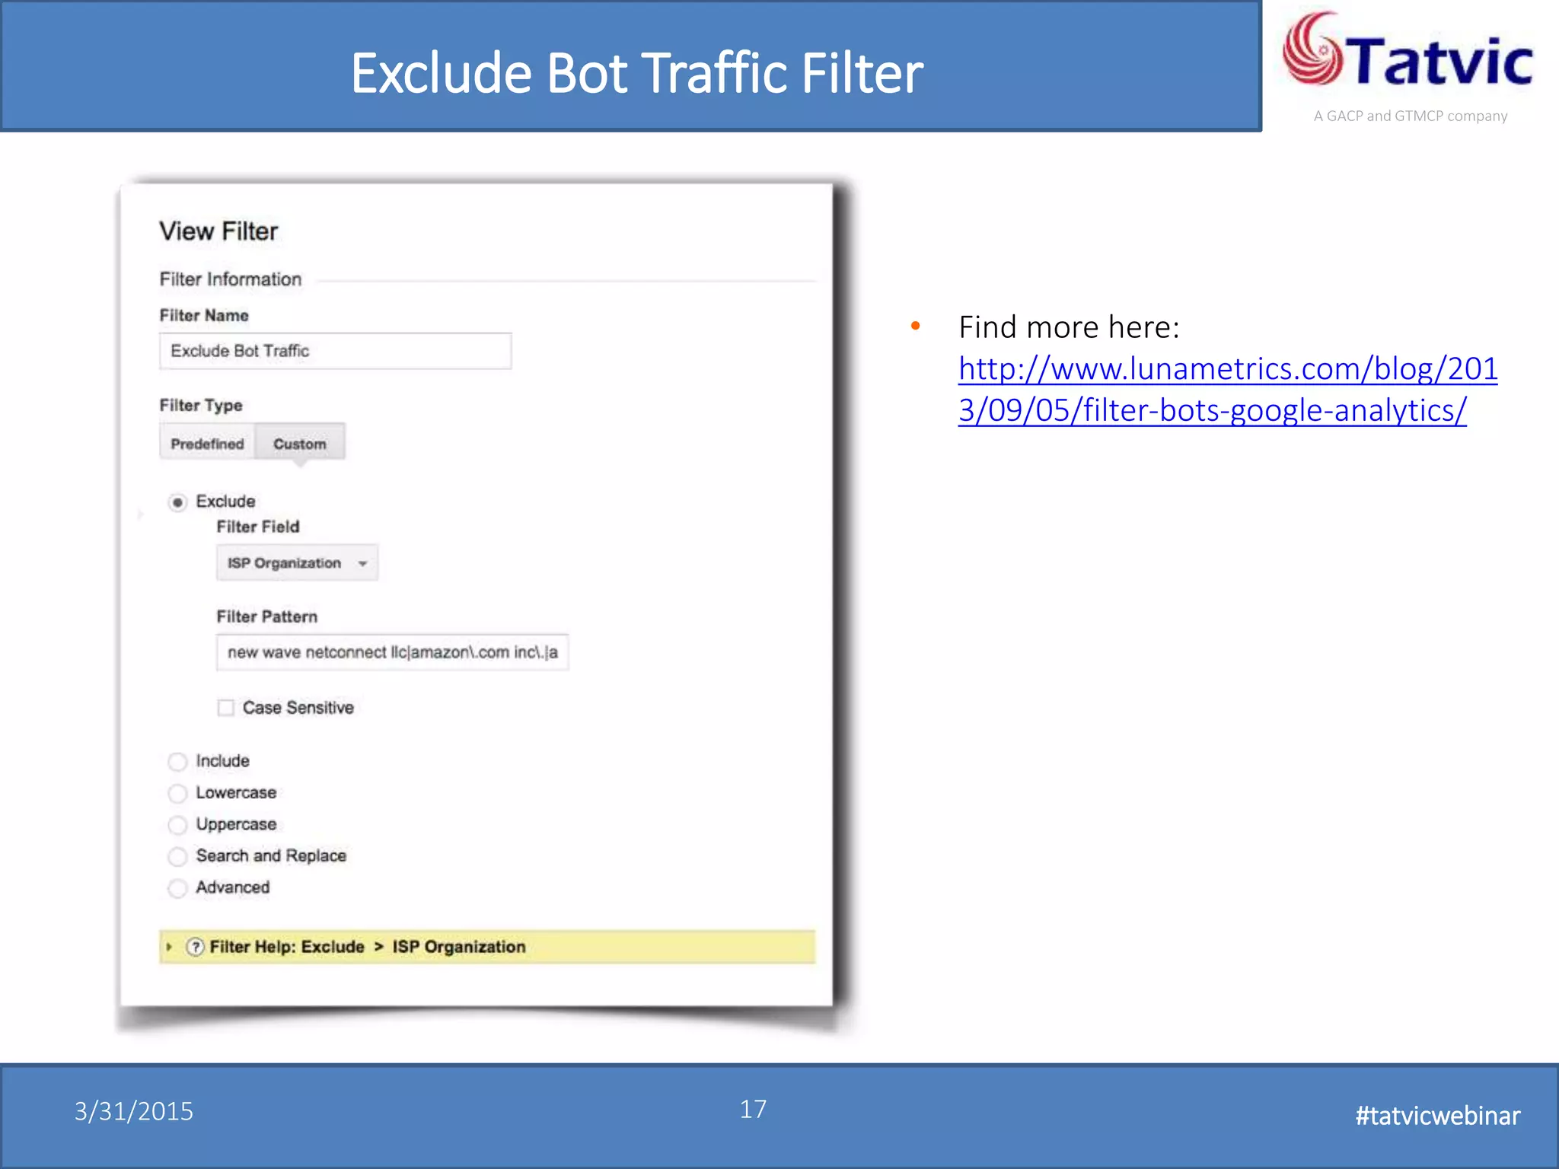The height and width of the screenshot is (1169, 1559).
Task: Click the 'A GACP and GTMCP company' tagline
Action: 1411,116
